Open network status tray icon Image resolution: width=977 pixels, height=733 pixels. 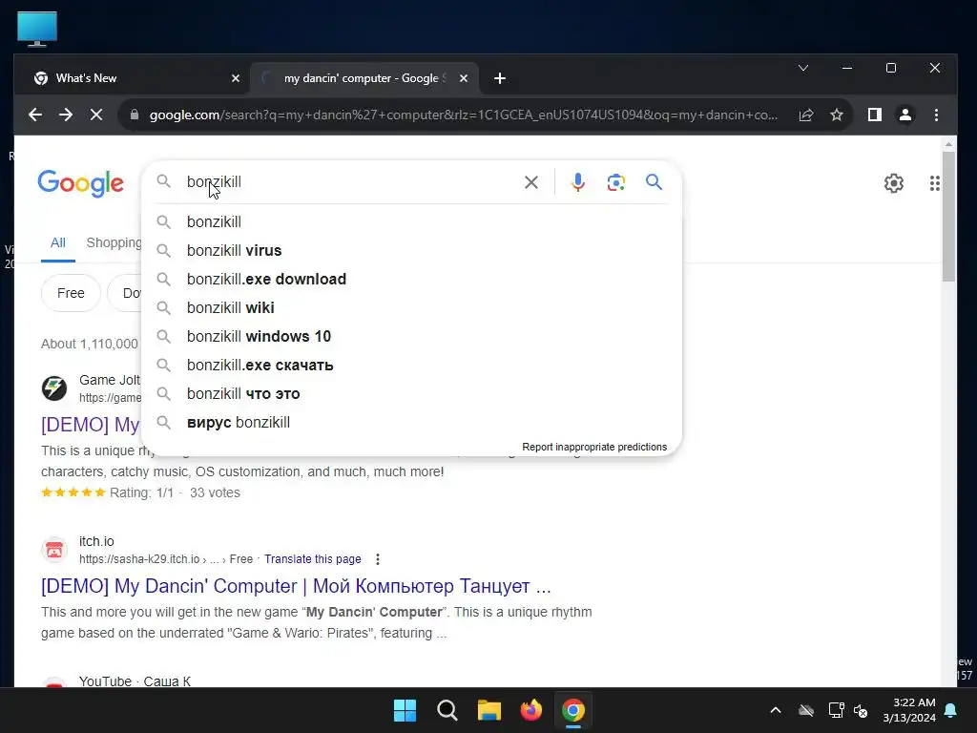pyautogui.click(x=836, y=710)
